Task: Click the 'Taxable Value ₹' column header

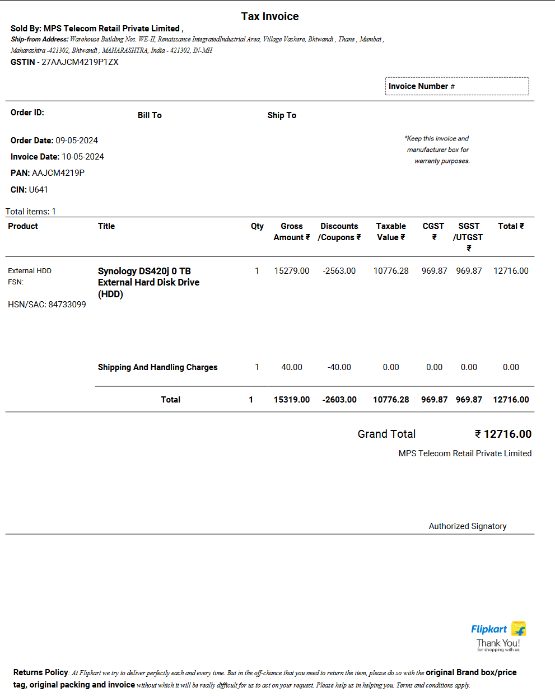Action: click(x=391, y=232)
